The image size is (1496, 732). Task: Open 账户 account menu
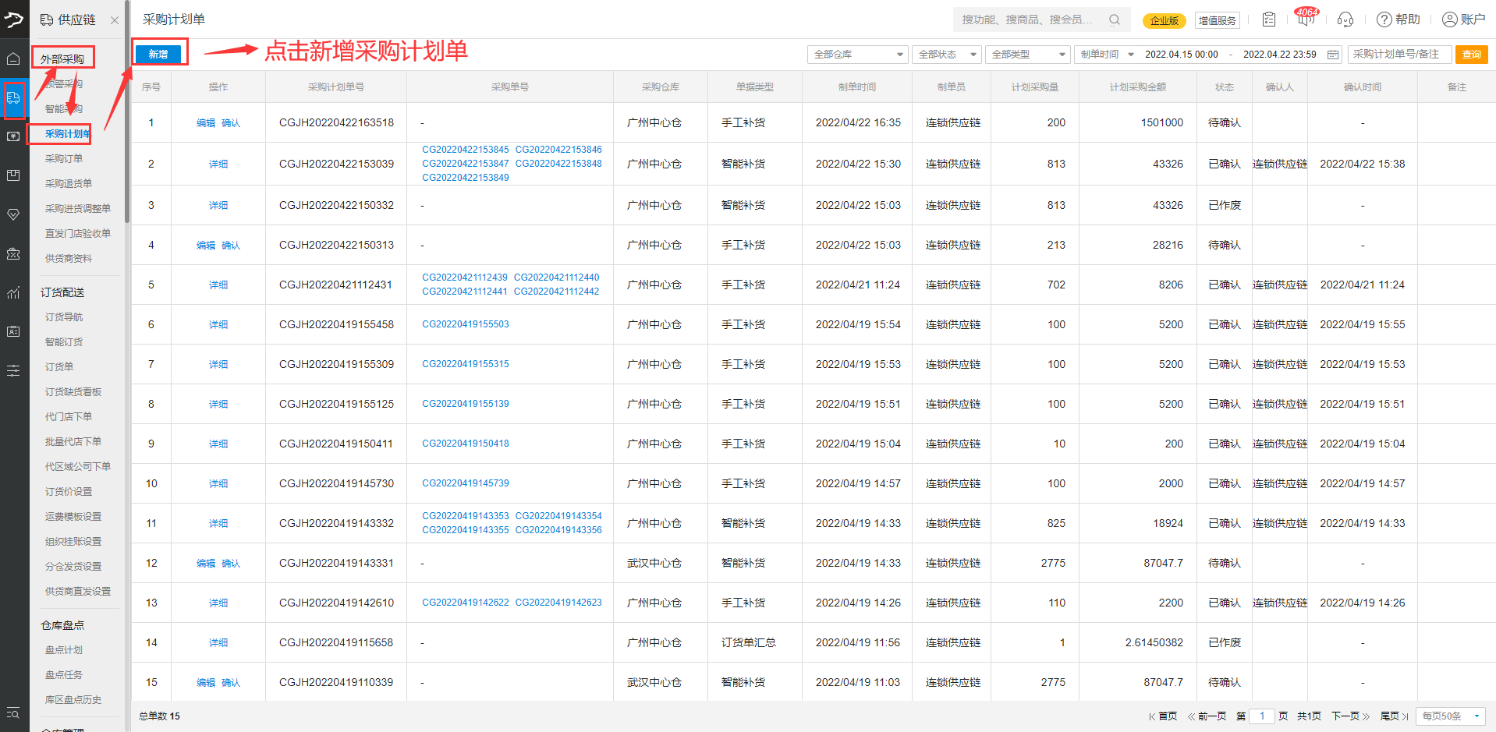(x=1463, y=19)
